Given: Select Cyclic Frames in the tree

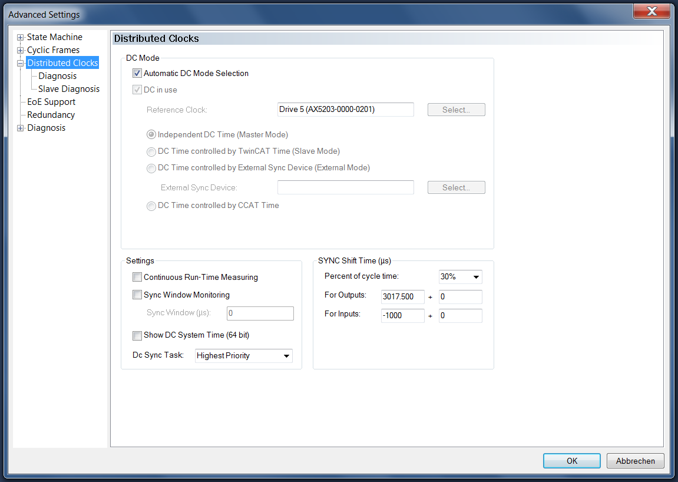Looking at the screenshot, I should point(53,50).
